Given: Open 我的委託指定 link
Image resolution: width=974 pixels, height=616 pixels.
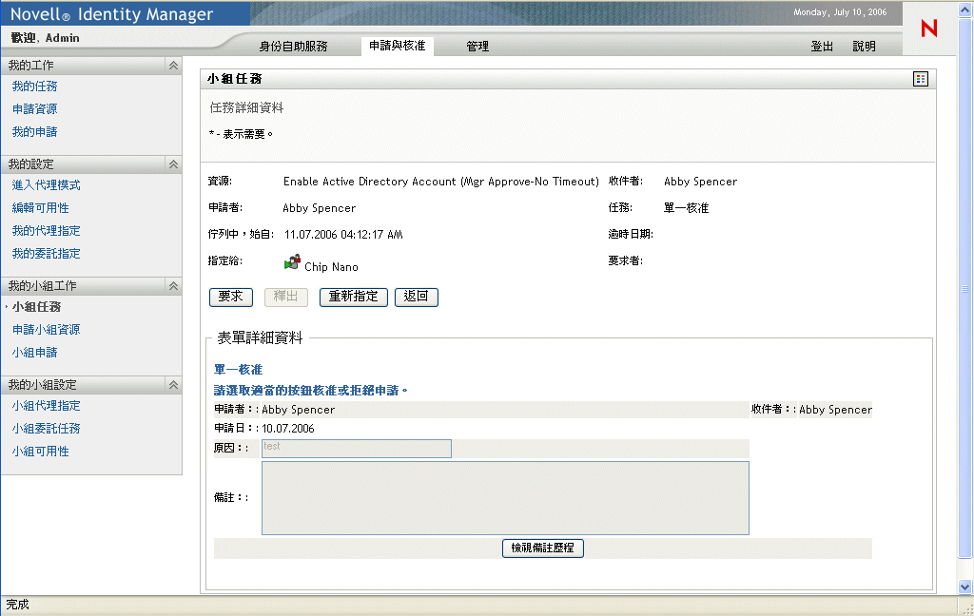Looking at the screenshot, I should tap(46, 254).
